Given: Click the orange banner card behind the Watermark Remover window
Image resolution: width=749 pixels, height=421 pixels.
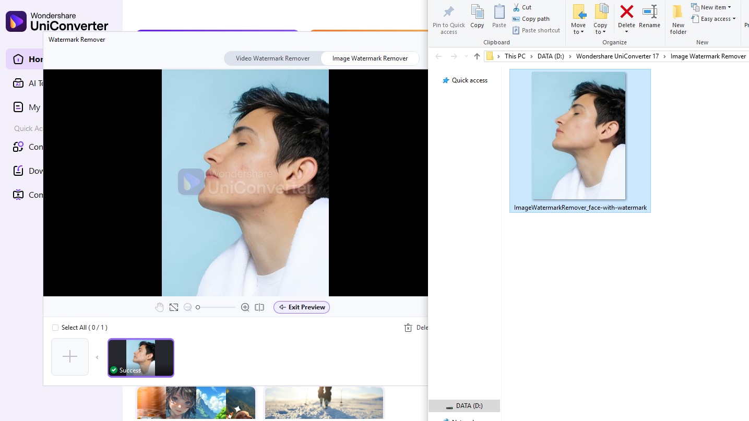Looking at the screenshot, I should tap(368, 31).
